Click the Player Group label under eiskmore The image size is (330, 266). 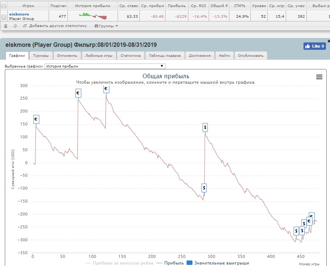click(x=21, y=19)
